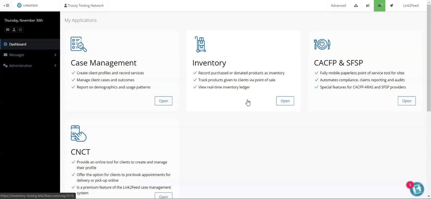Click 'Create client profiles and record services'
The width and height of the screenshot is (431, 199).
tap(110, 73)
